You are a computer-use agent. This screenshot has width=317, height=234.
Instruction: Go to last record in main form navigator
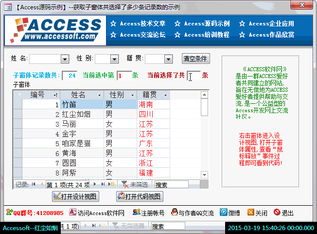click(94, 226)
